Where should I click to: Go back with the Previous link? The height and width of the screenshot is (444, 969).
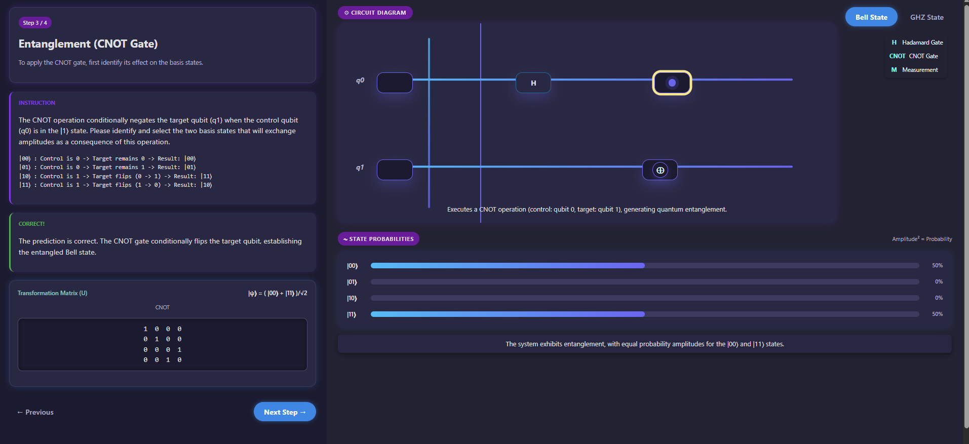coord(35,412)
